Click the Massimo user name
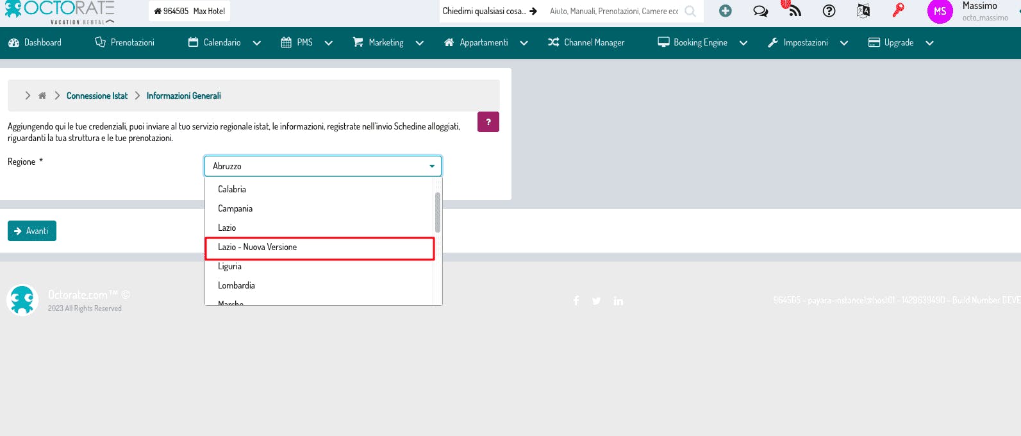The height and width of the screenshot is (436, 1021). tap(979, 6)
